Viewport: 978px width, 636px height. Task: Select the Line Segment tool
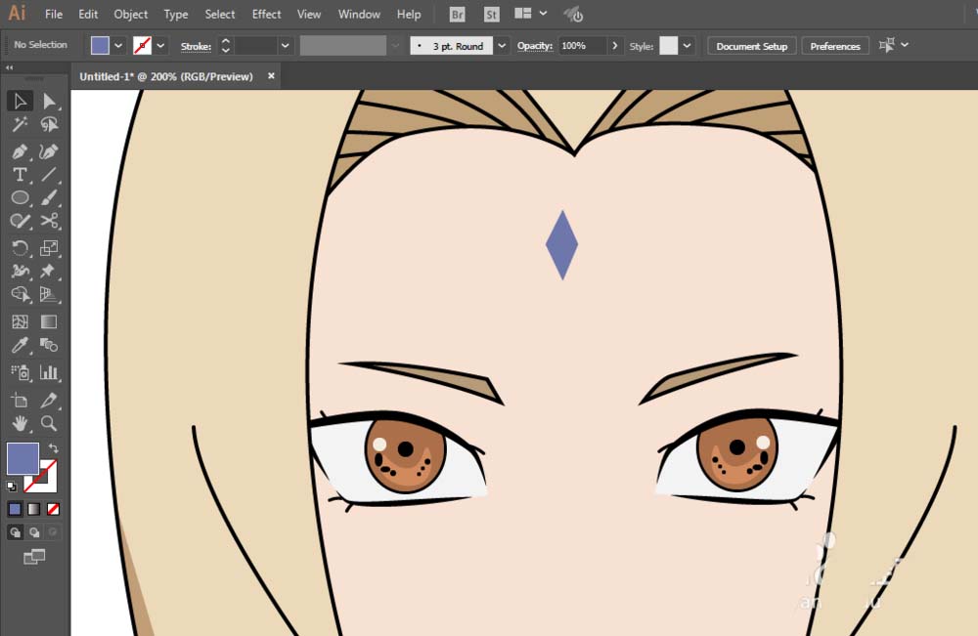[49, 175]
